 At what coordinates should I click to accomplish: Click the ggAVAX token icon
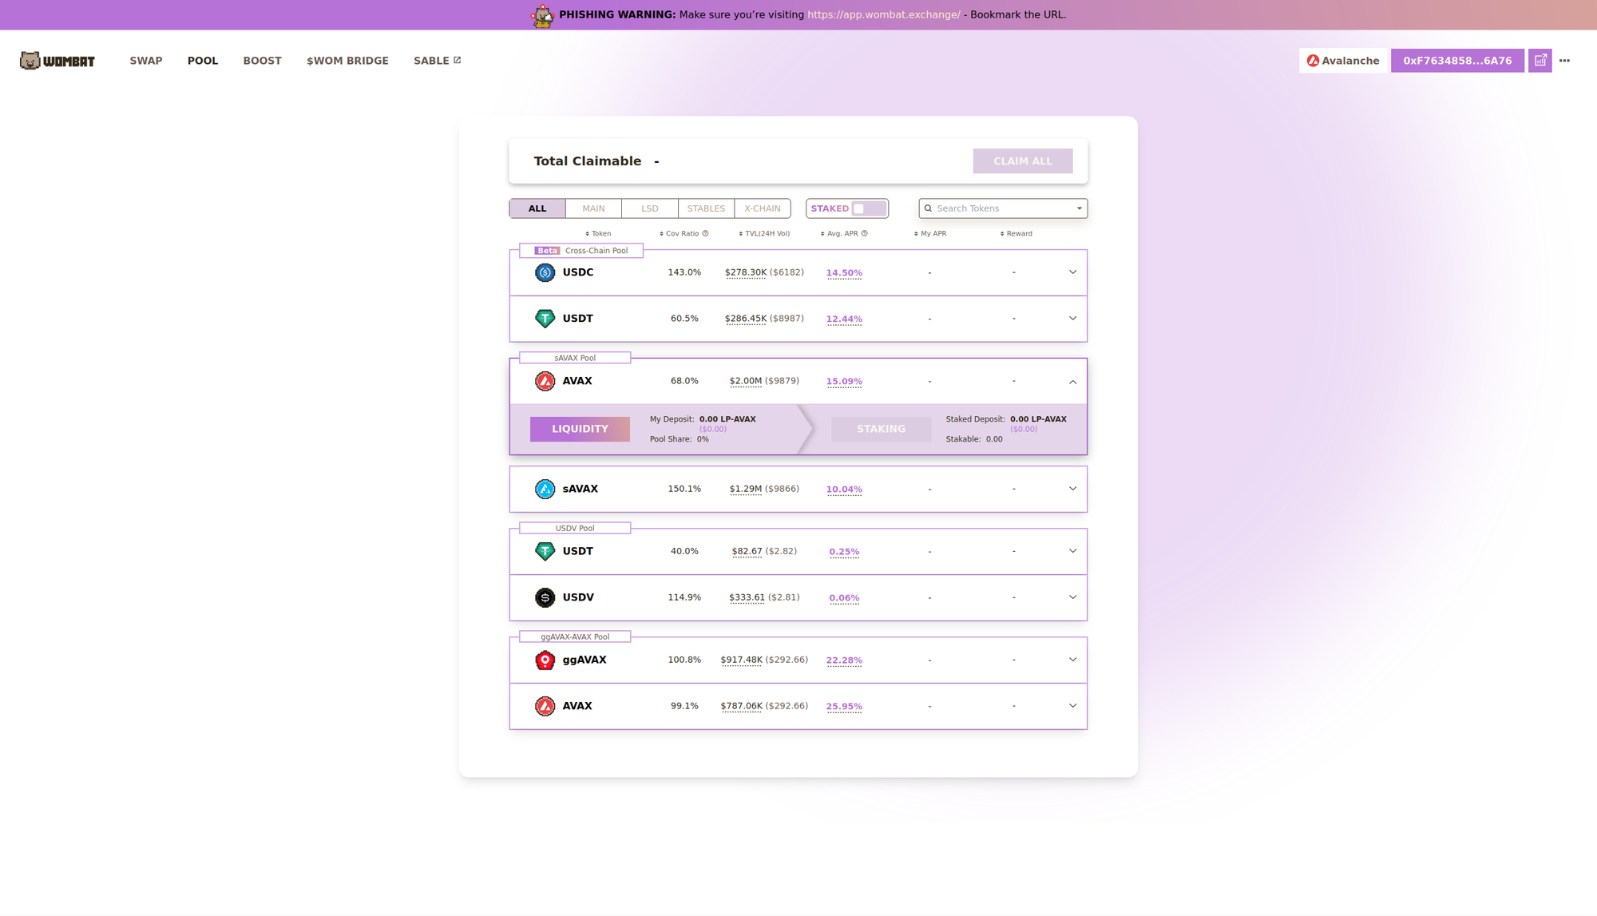tap(545, 660)
